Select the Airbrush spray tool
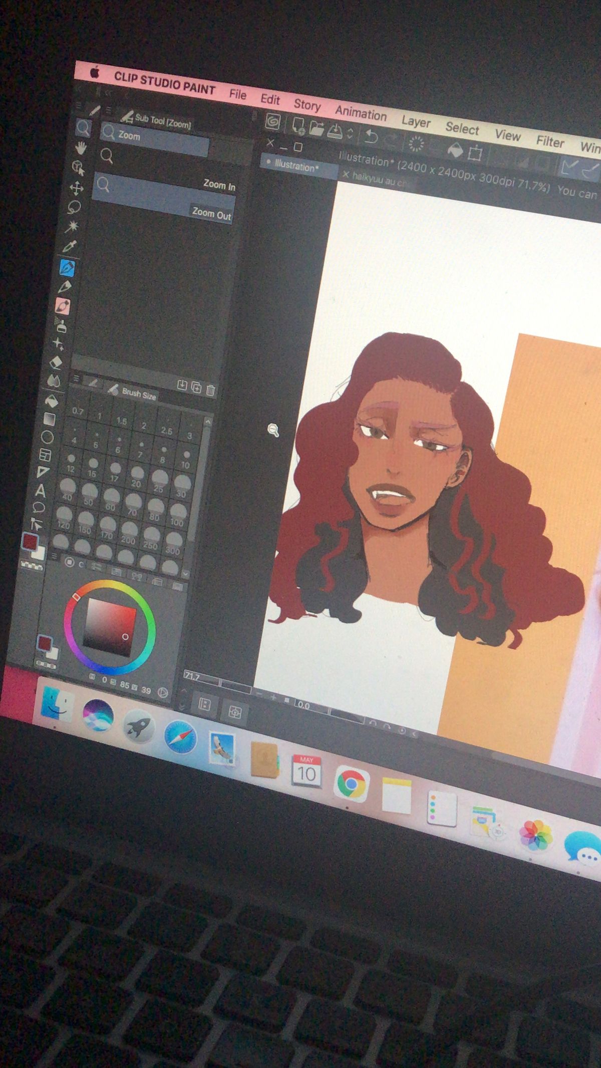This screenshot has height=1068, width=601. tap(61, 325)
